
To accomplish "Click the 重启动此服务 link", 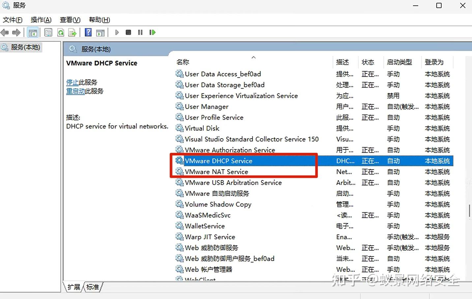I will coord(75,91).
